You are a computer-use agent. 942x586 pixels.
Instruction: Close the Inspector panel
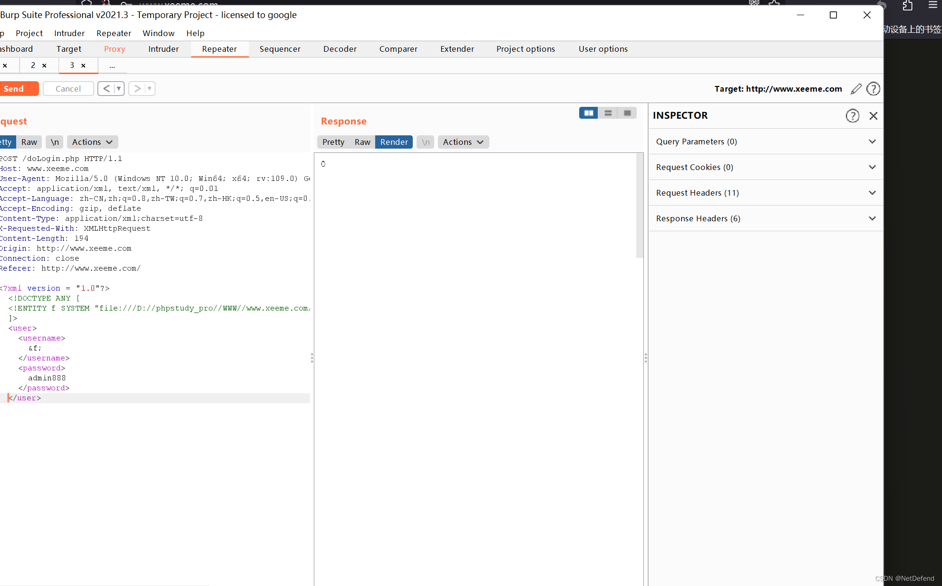[874, 116]
